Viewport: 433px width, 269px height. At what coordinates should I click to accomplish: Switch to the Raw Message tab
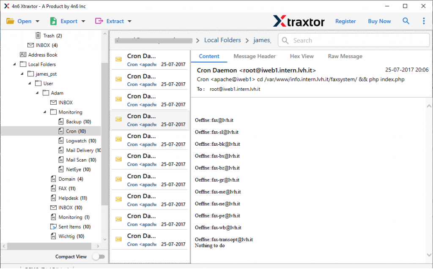[x=345, y=56]
